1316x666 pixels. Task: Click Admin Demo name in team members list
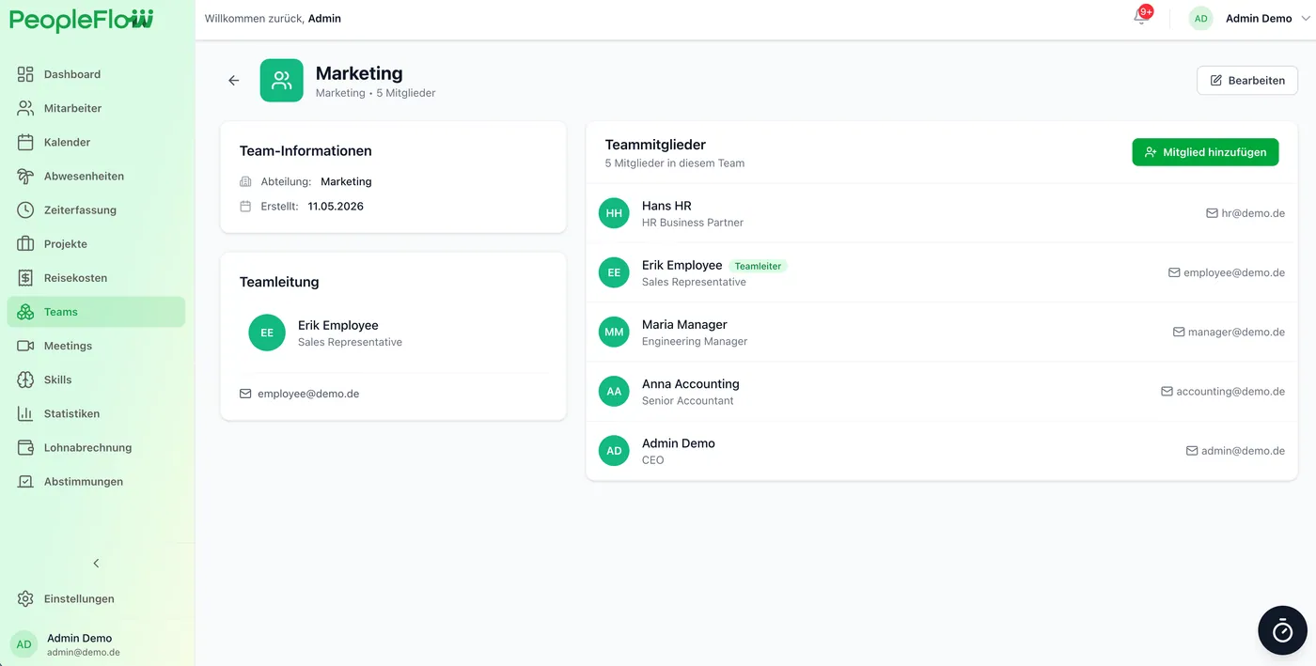(679, 443)
